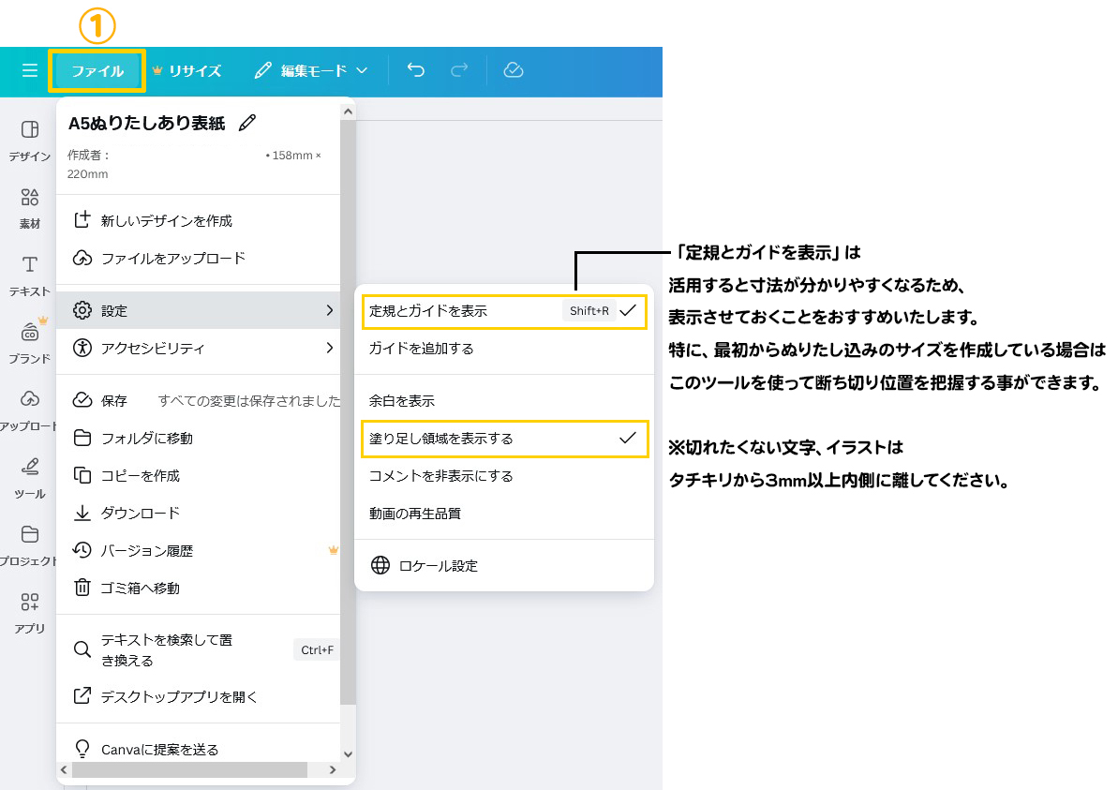Screen dimensions: 1118x790
Task: Toggle 定規とガイドを表示 option
Action: tap(504, 310)
